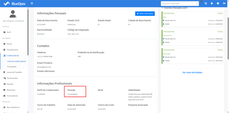Image resolution: width=229 pixels, height=113 pixels.
Task: Click the Planejamento calendar icon
Action: point(4,50)
